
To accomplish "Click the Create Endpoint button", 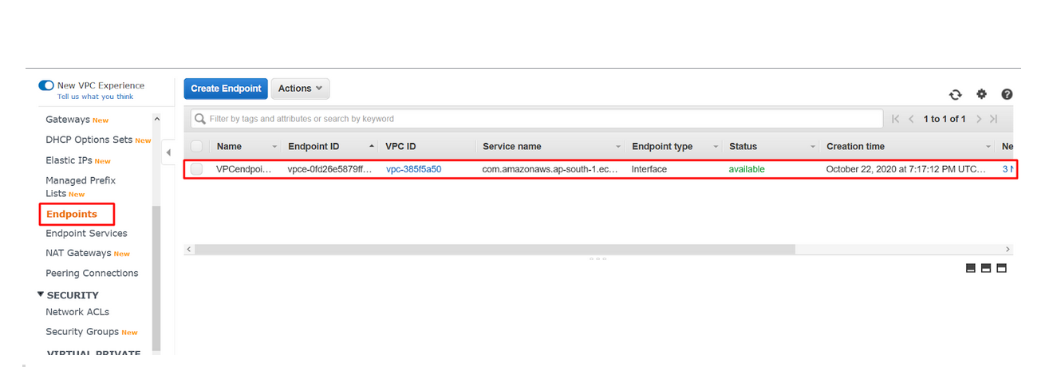I will coord(226,89).
